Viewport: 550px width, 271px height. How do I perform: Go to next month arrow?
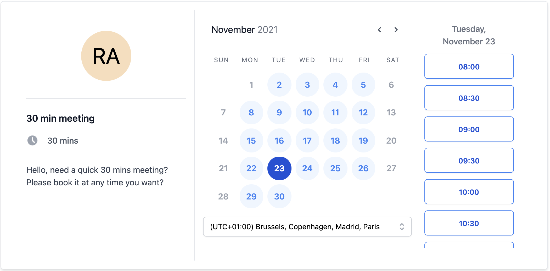click(396, 30)
